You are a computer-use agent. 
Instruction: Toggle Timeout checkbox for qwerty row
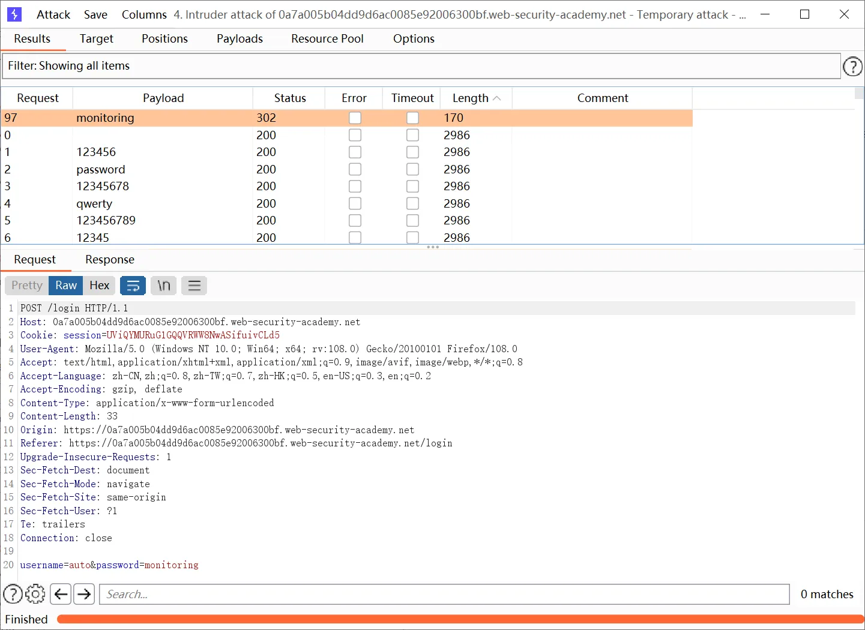pos(412,204)
